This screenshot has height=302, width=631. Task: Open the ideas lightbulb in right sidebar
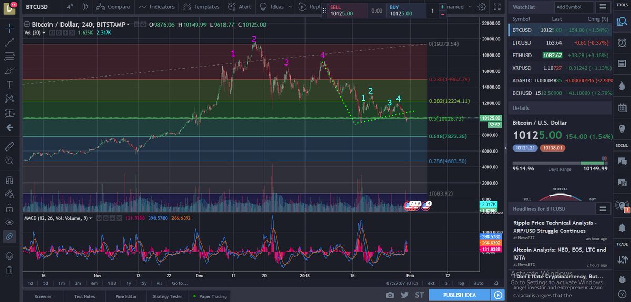coord(622,128)
